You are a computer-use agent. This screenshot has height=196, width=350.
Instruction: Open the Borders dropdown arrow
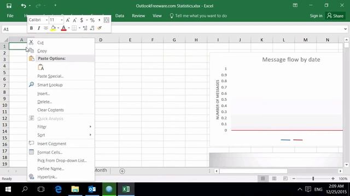(79, 28)
